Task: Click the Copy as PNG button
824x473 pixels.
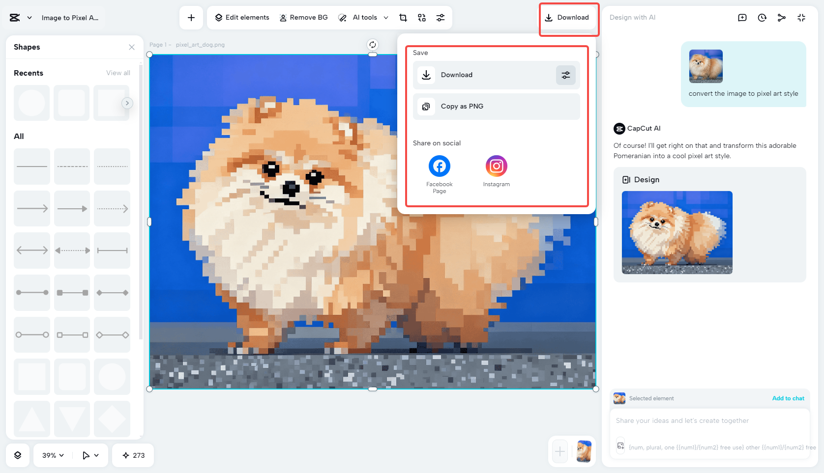Action: pyautogui.click(x=496, y=106)
